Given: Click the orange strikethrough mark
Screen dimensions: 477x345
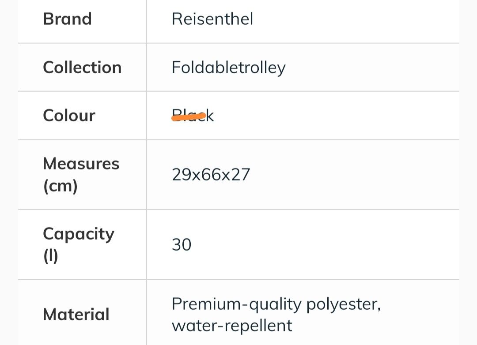Looking at the screenshot, I should pos(189,117).
